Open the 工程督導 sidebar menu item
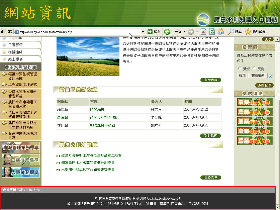This screenshot has width=280, height=210. 21,45
